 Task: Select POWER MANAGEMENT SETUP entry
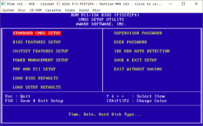40,60
